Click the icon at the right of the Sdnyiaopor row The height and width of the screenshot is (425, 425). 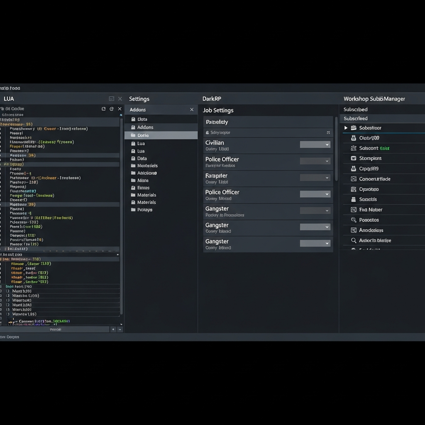click(328, 132)
